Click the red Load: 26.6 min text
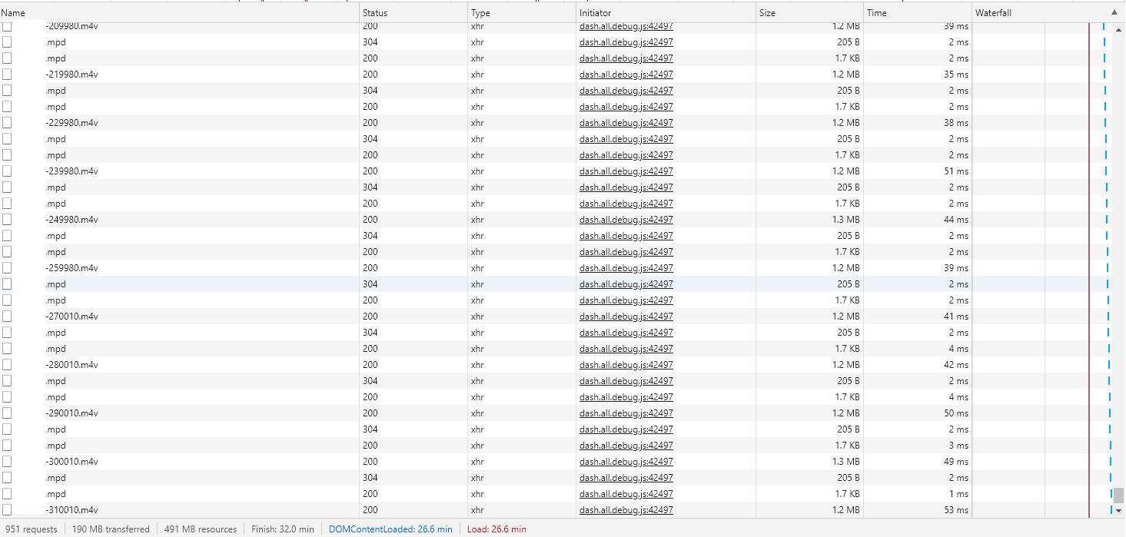This screenshot has height=537, width=1126. [x=496, y=529]
